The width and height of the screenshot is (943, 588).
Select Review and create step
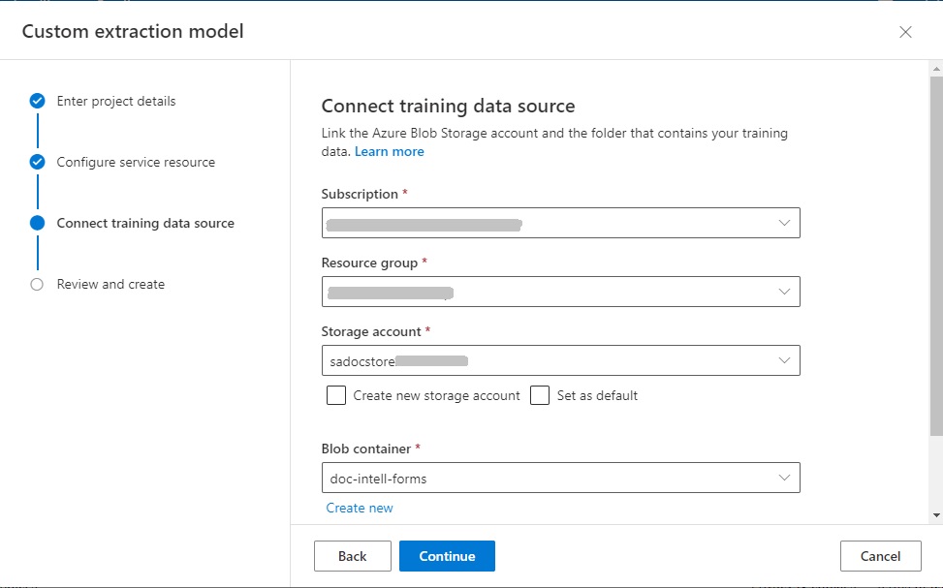click(x=110, y=285)
